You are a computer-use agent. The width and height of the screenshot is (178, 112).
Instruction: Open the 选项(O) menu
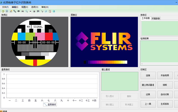click(x=35, y=7)
